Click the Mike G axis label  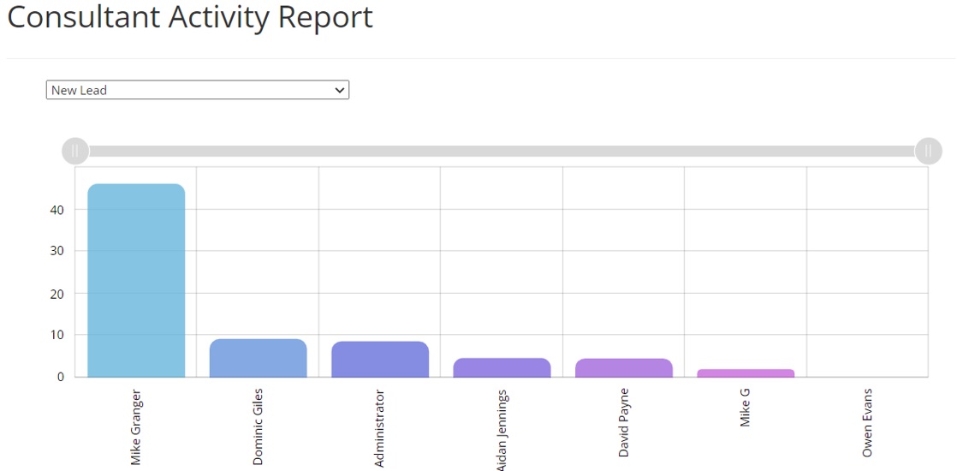(x=746, y=408)
